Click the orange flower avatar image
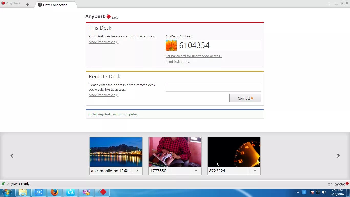Image resolution: width=350 pixels, height=197 pixels. (x=171, y=45)
